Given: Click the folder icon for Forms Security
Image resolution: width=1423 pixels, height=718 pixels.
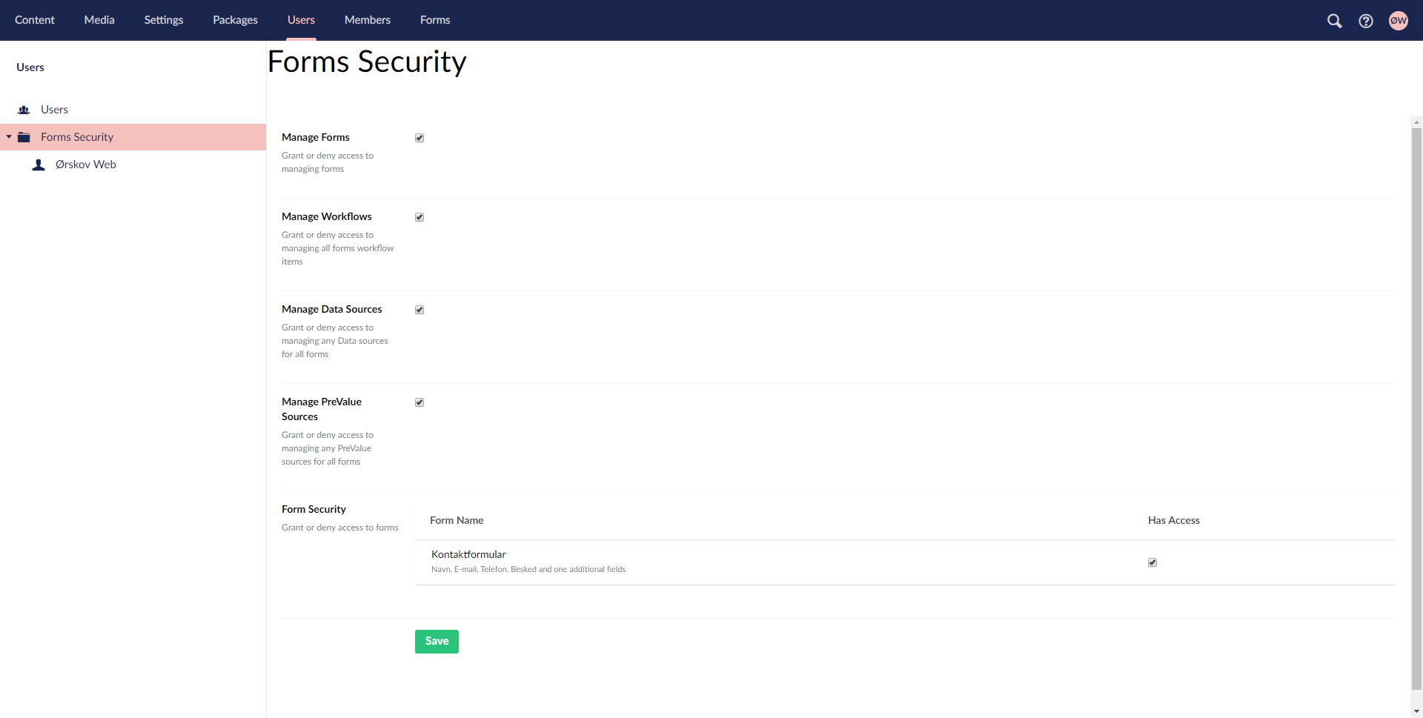Looking at the screenshot, I should point(23,136).
